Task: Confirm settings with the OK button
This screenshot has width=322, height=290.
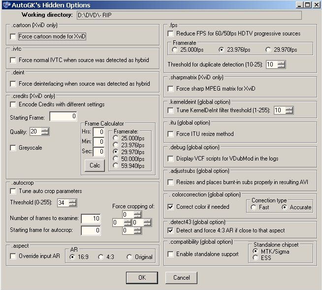Action: pyautogui.click(x=142, y=278)
